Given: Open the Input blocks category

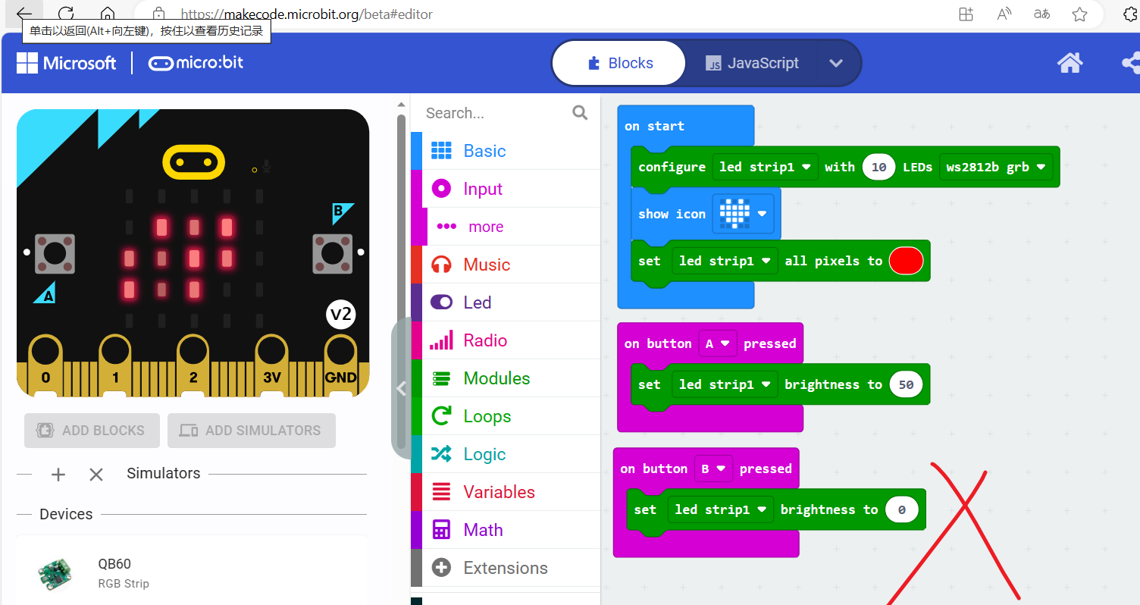Looking at the screenshot, I should [482, 188].
